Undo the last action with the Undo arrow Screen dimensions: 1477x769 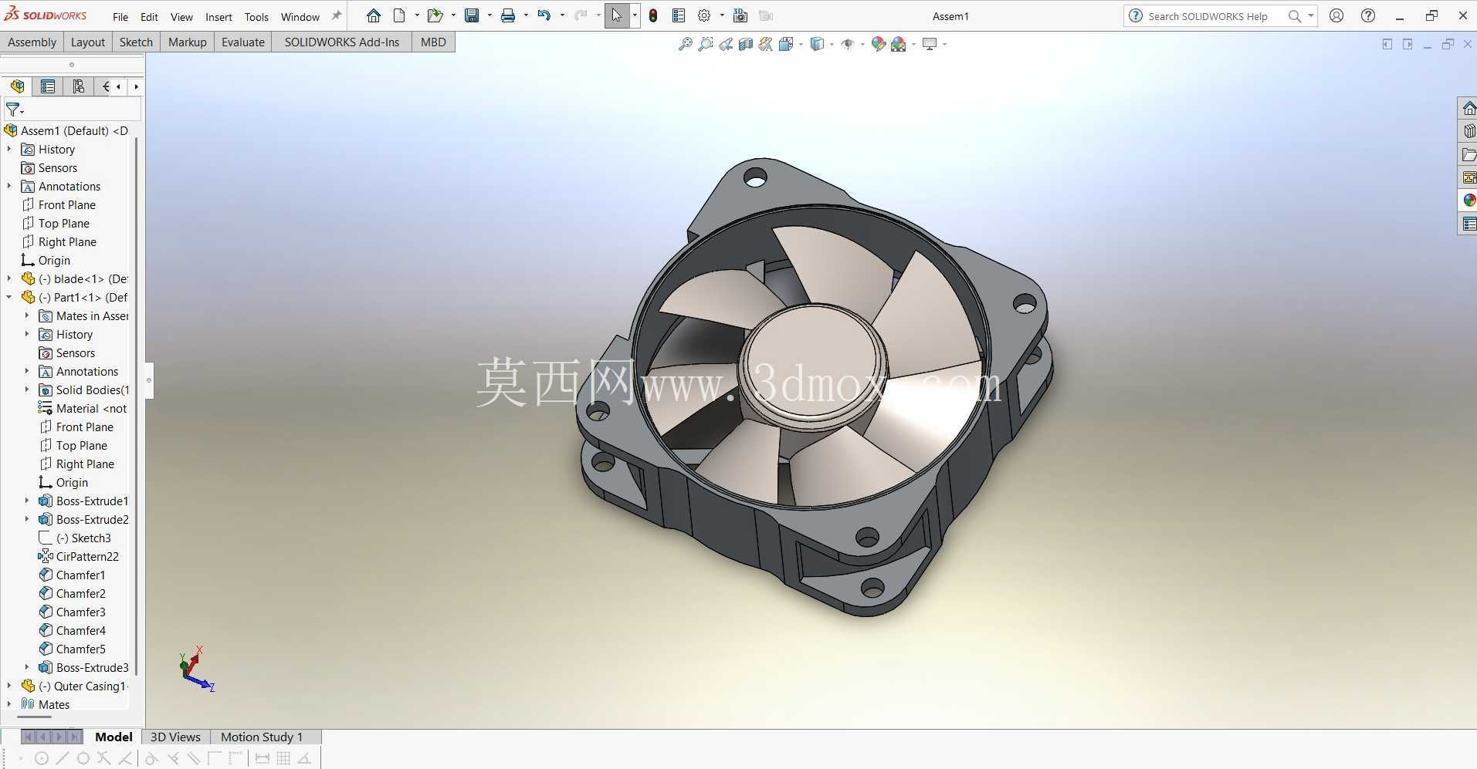(x=544, y=15)
